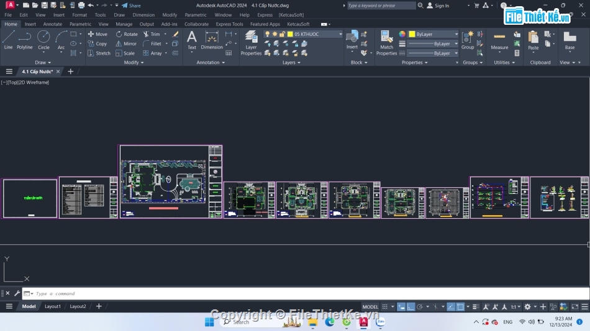Image resolution: width=590 pixels, height=331 pixels.
Task: Click the Copy tool
Action: coord(98,43)
